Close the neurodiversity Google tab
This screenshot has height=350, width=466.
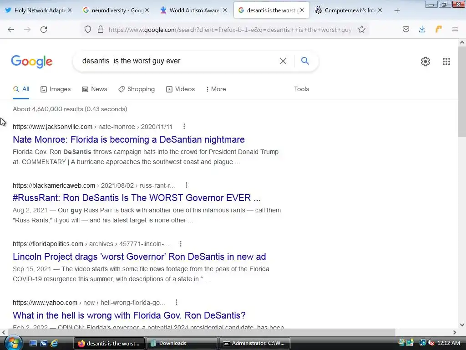point(147,10)
